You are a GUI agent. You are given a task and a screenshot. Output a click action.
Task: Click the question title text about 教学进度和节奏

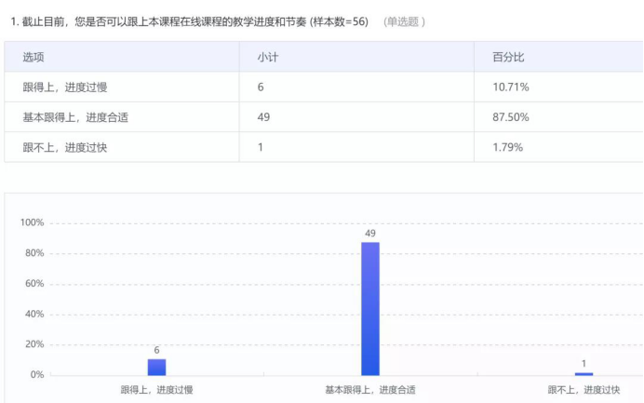(x=189, y=21)
